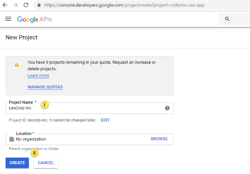Click the yellow warning triangle icon

point(16,65)
